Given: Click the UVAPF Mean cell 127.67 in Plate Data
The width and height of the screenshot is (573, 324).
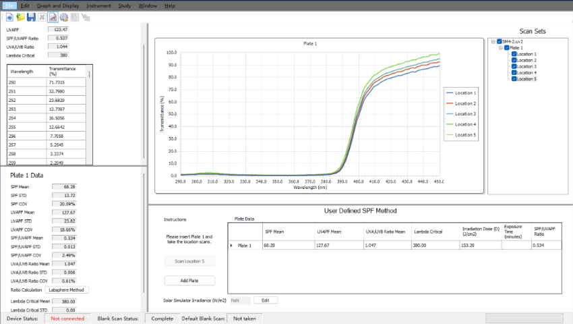Looking at the screenshot, I should (339, 245).
